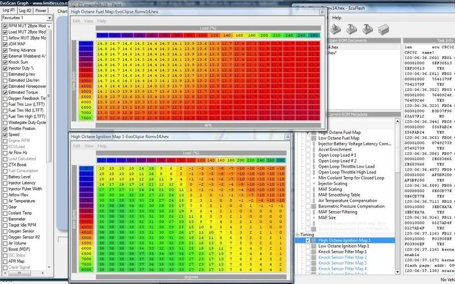Click the table icon beside Low Octane Fuel Map
This screenshot has width=455, height=284.
point(313,139)
